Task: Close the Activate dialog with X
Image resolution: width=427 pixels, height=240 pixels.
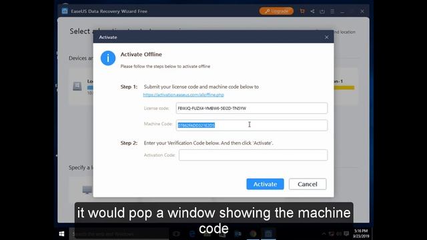Action: point(326,37)
